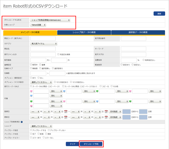Open the ダウンロードする形式 dropdown
The image size is (169, 149).
50,20
